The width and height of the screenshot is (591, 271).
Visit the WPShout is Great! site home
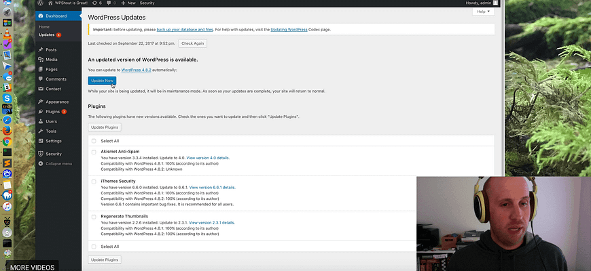tap(68, 3)
